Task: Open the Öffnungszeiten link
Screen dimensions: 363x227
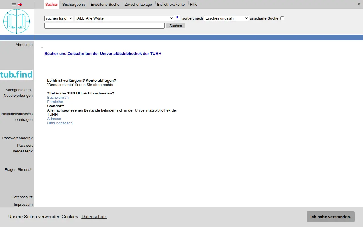Action: (60, 123)
